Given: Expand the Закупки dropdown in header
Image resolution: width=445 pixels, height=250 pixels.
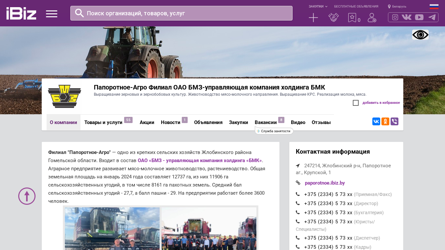Looking at the screenshot, I should tap(318, 7).
